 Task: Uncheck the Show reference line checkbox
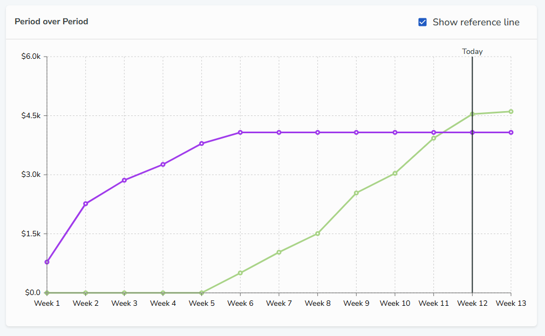click(x=423, y=22)
